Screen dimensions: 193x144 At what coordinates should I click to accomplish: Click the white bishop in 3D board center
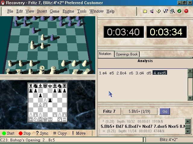coord(33,45)
